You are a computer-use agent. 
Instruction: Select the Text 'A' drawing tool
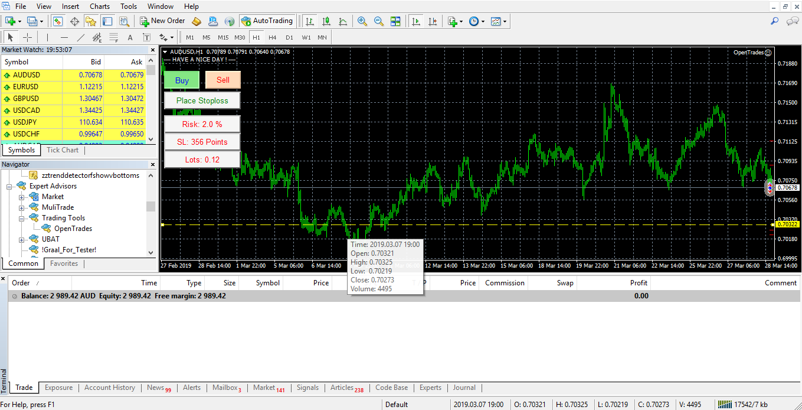pyautogui.click(x=130, y=37)
